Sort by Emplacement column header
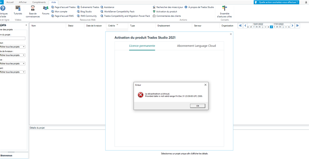 pyautogui.click(x=164, y=26)
